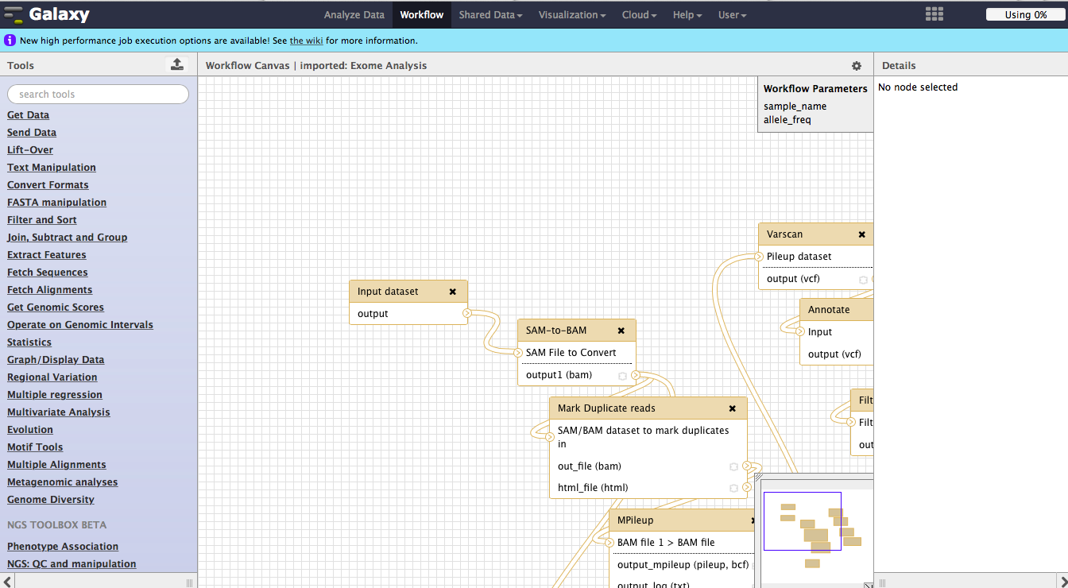Toggle workflow output for html_file (html)
Image resolution: width=1068 pixels, height=588 pixels.
pos(733,488)
